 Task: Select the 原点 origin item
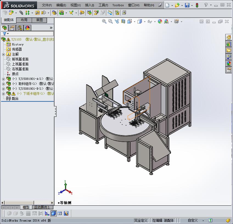tap(15, 74)
